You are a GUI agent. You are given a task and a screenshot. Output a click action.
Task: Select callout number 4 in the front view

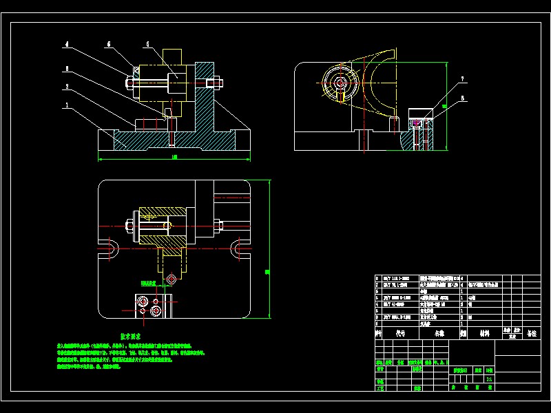pyautogui.click(x=67, y=45)
